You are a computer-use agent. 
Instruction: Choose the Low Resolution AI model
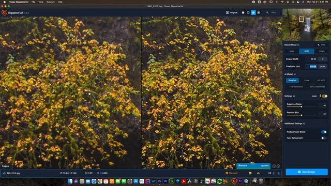click(296, 87)
